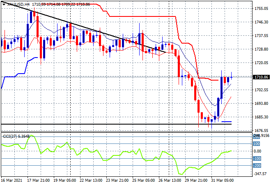
Task: Click the current price tag 1710.86
Action: tap(261, 77)
